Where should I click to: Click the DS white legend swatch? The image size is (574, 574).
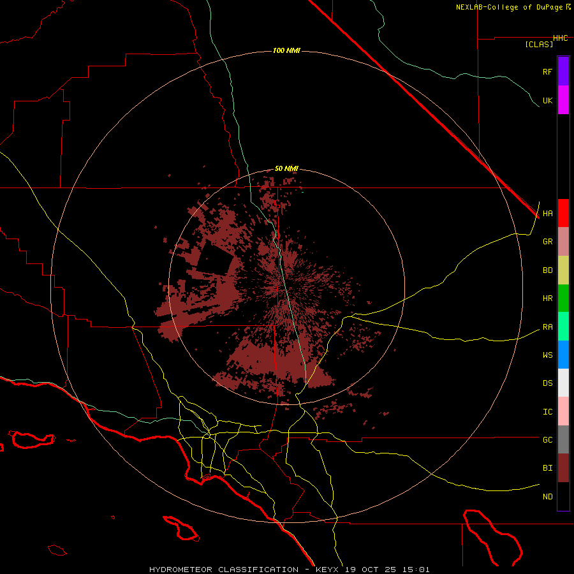coord(563,383)
